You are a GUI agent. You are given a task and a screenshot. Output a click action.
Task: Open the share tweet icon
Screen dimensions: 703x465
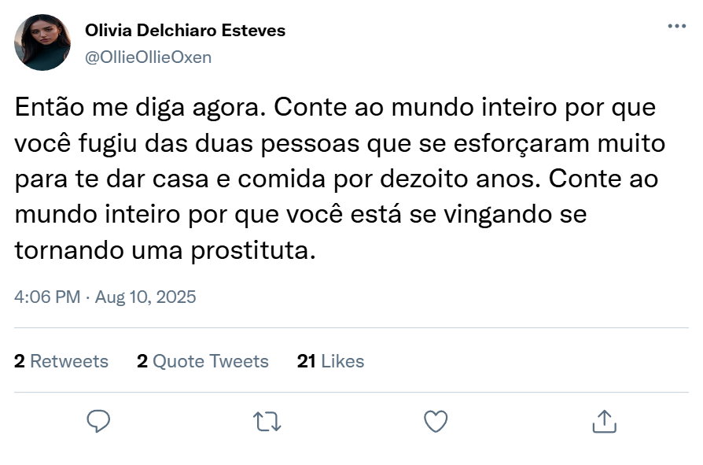(x=604, y=421)
